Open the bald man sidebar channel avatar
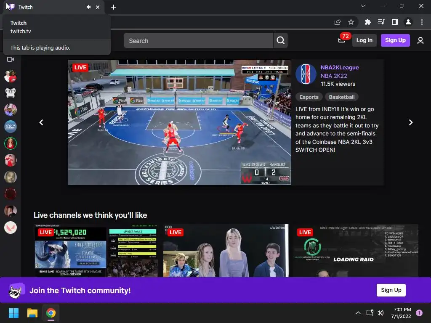The image size is (431, 323). [x=11, y=177]
